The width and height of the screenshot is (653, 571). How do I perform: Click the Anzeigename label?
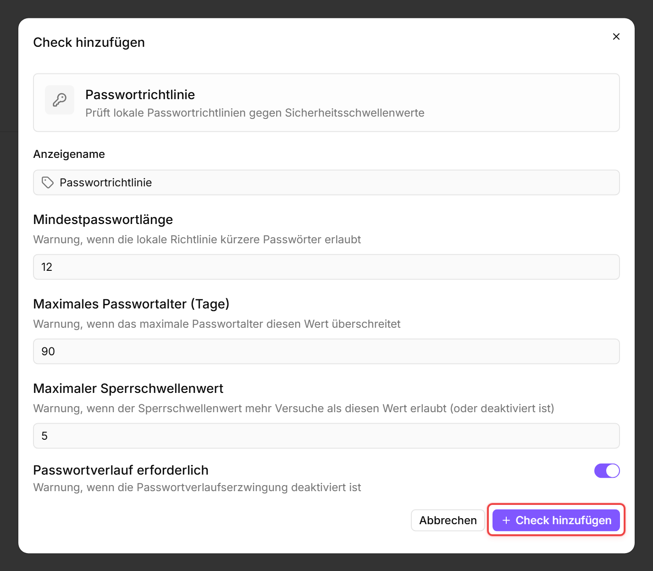69,154
